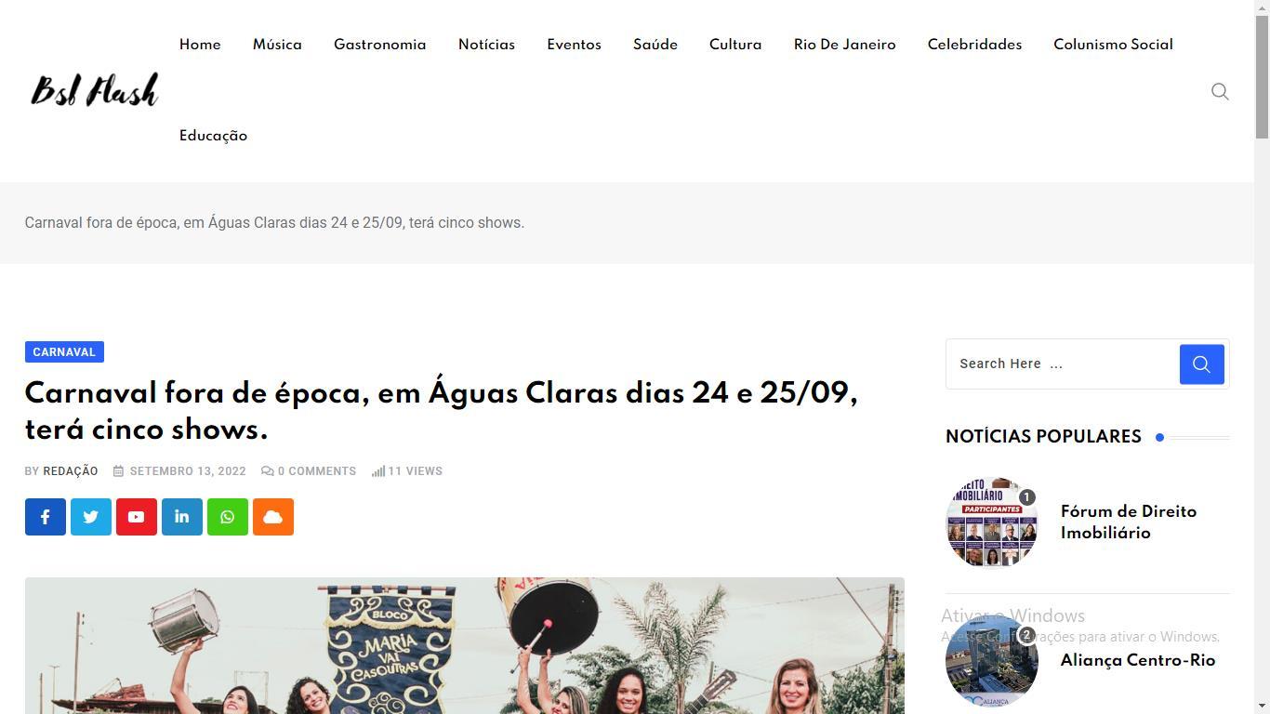The width and height of the screenshot is (1270, 714).
Task: Focus the Search Here input field
Action: (x=1063, y=364)
